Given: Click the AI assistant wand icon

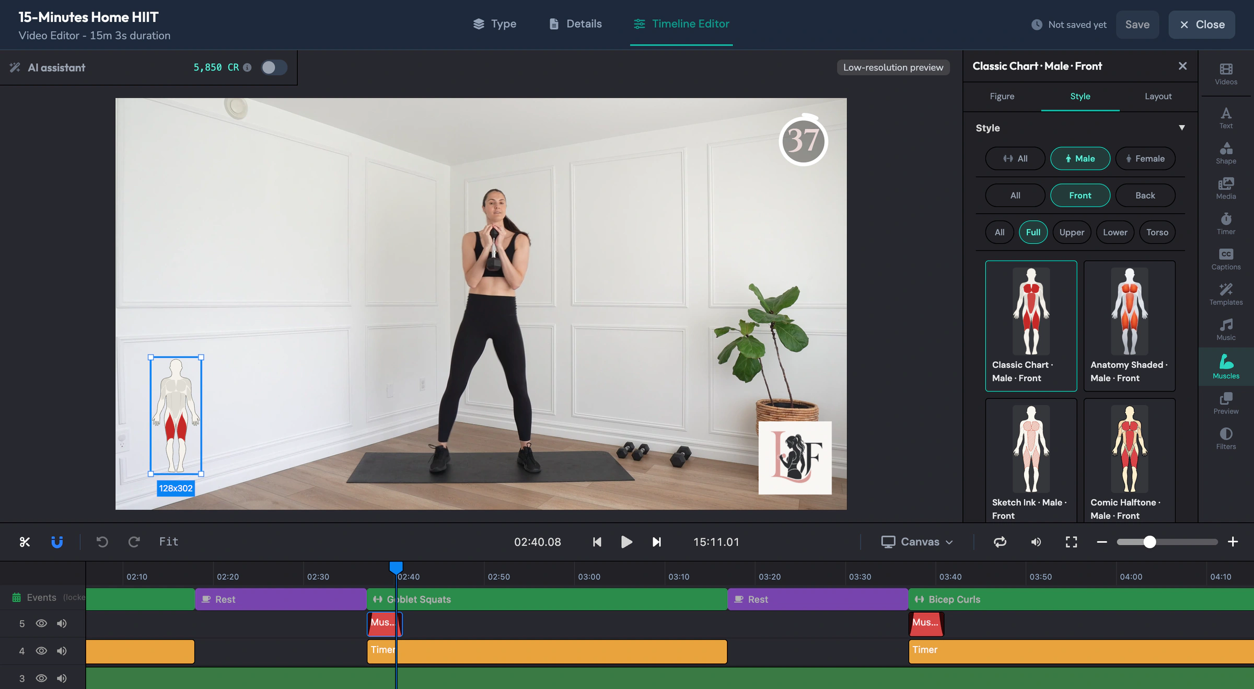Looking at the screenshot, I should coord(15,67).
